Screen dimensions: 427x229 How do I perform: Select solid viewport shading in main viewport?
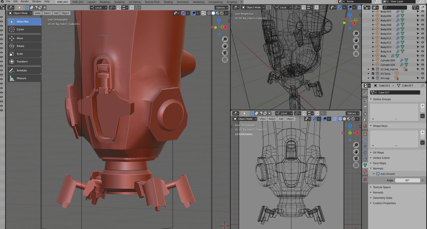pyautogui.click(x=213, y=13)
